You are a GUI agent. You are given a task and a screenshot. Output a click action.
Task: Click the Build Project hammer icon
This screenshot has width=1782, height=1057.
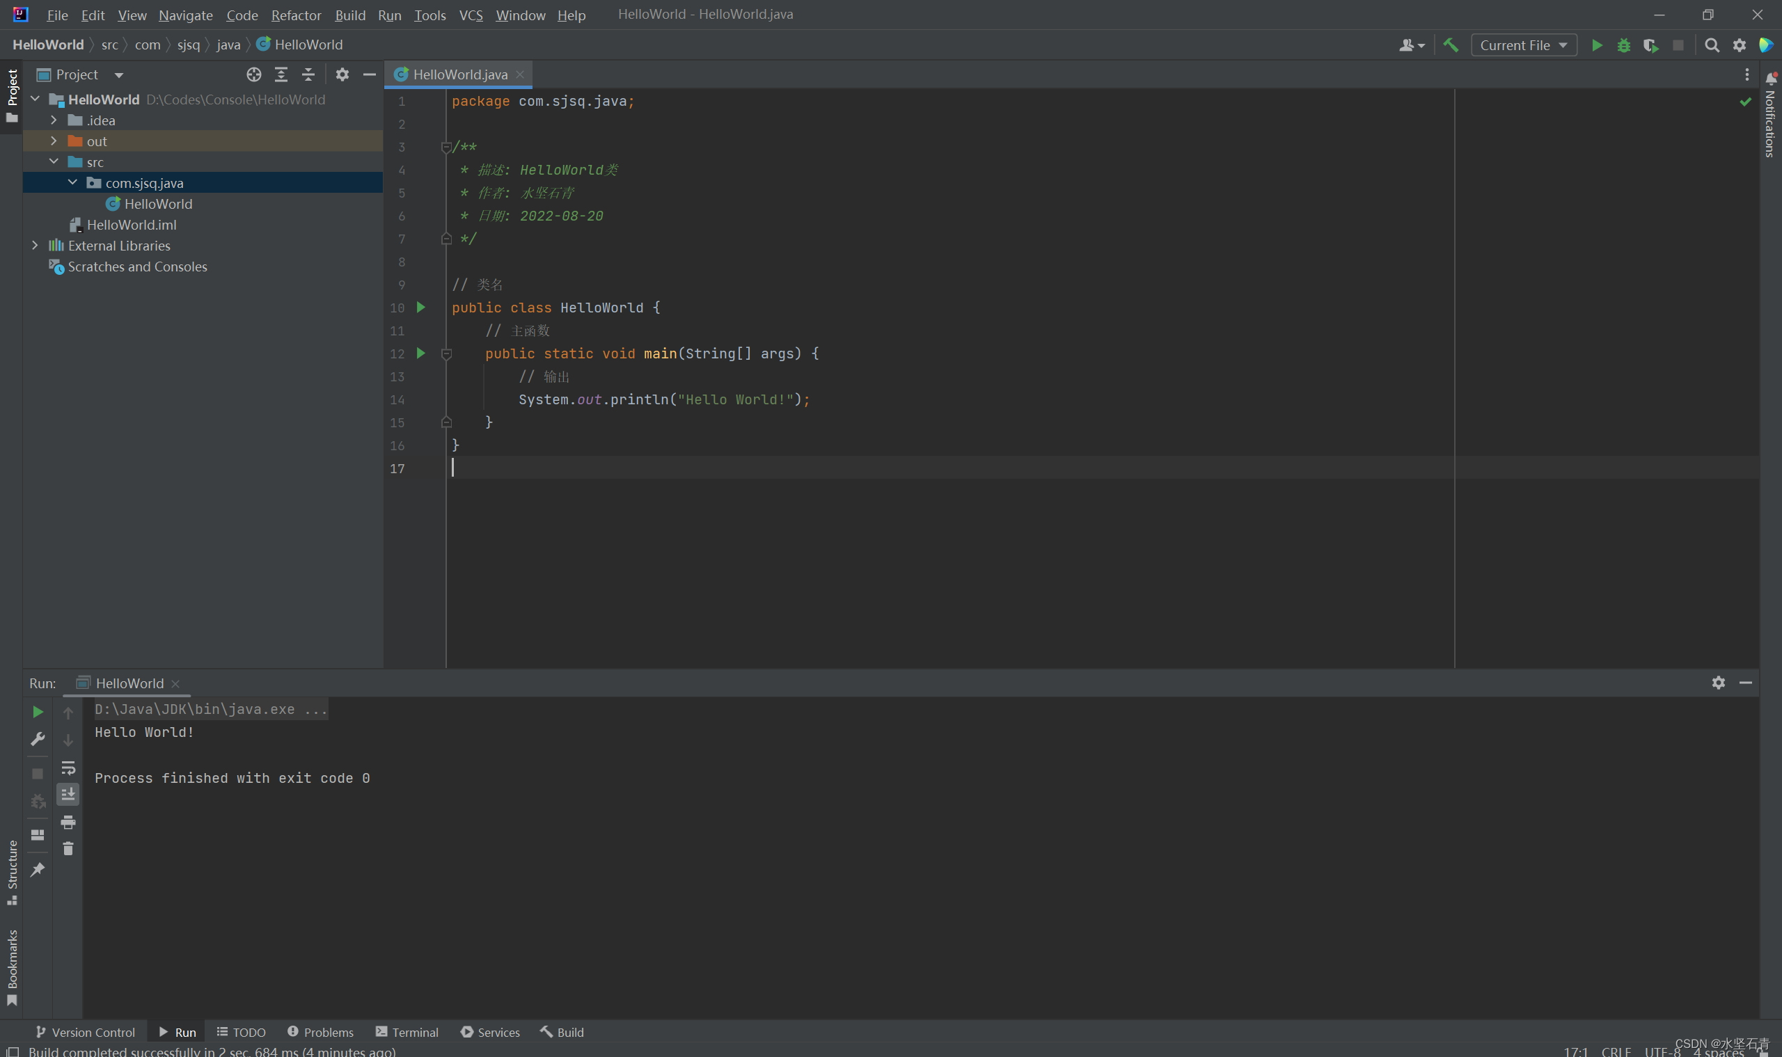point(1451,45)
